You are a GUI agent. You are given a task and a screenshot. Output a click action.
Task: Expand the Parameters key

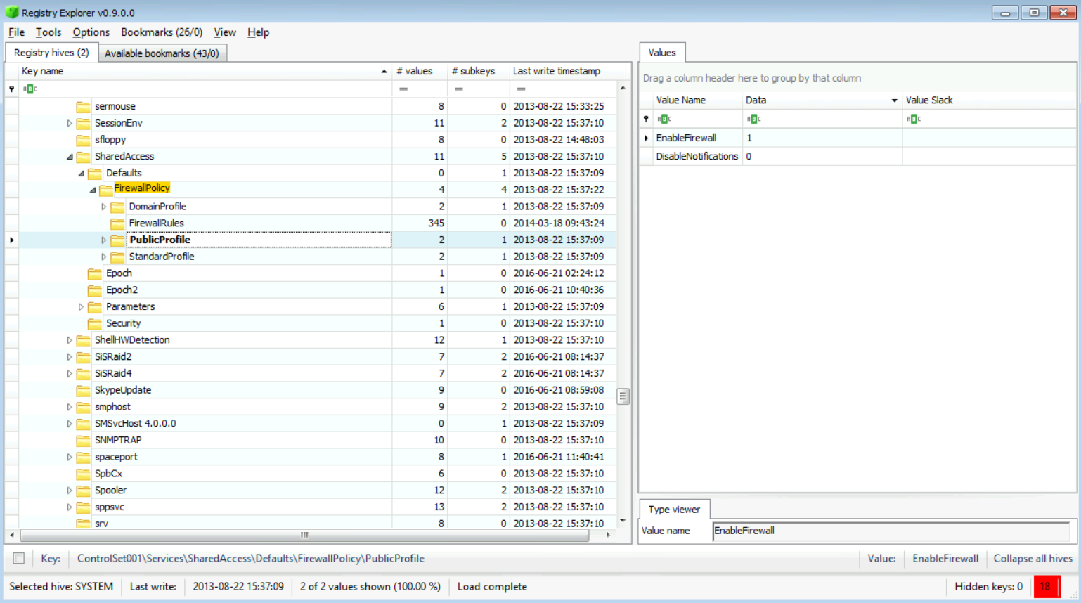click(81, 307)
